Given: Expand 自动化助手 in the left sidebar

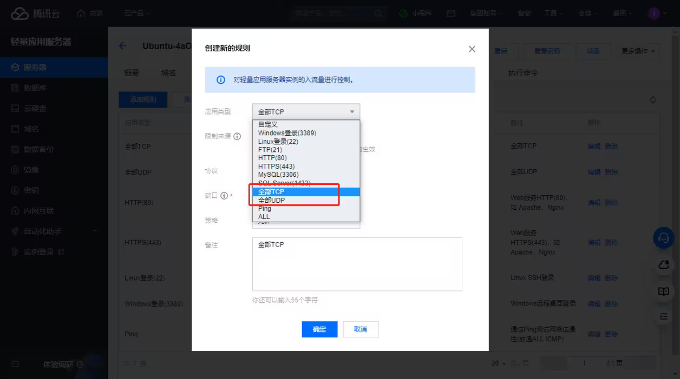Looking at the screenshot, I should coord(54,231).
